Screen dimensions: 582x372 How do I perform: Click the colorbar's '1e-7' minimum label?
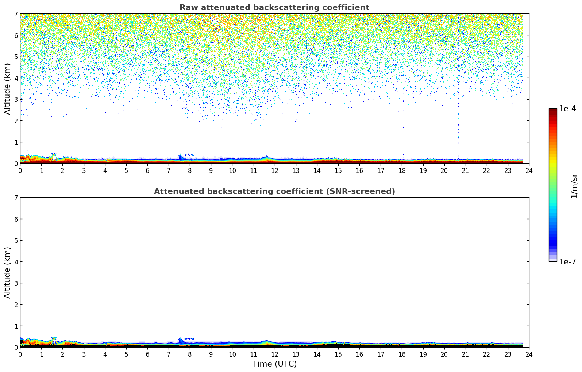pos(567,262)
